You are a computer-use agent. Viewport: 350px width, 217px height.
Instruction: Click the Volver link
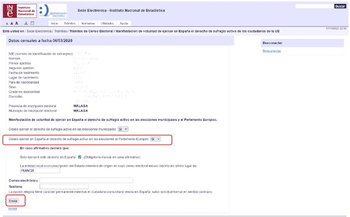[12, 209]
